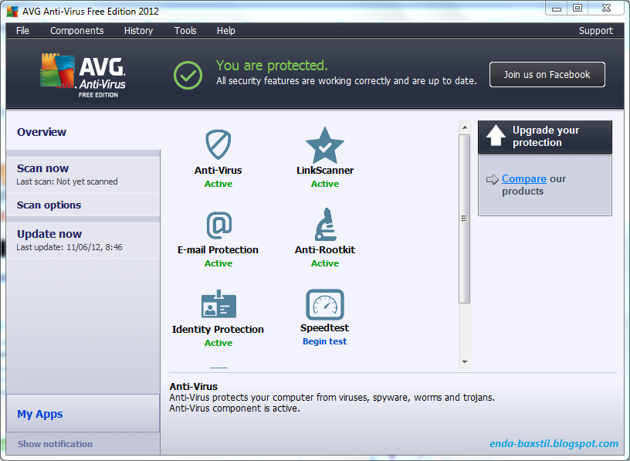Click Begin test under Speedtest
This screenshot has height=461, width=630.
[x=324, y=341]
